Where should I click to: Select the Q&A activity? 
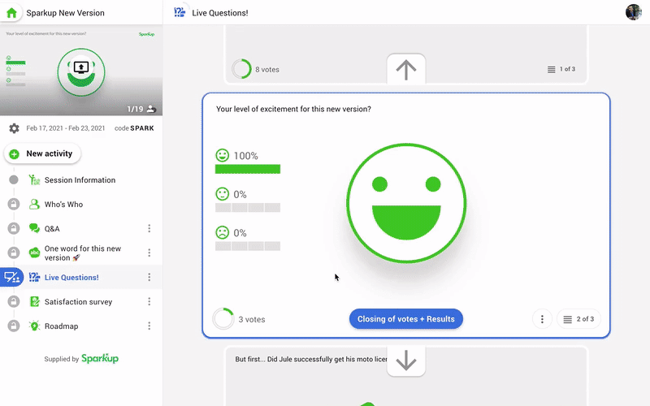click(52, 228)
